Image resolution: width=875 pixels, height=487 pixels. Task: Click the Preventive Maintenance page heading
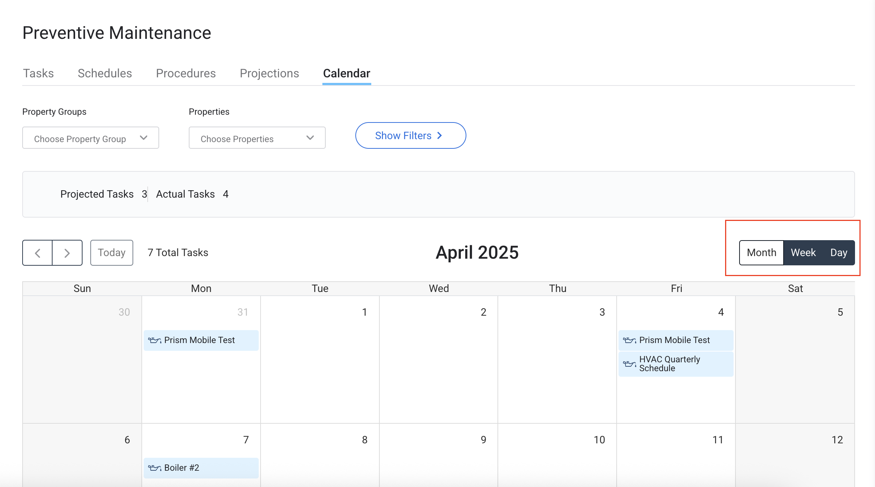pyautogui.click(x=117, y=33)
